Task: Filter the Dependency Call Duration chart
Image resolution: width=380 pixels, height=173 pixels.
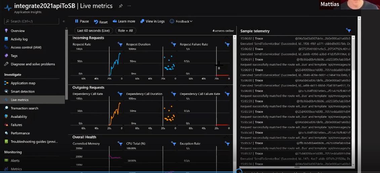Action: point(173,94)
